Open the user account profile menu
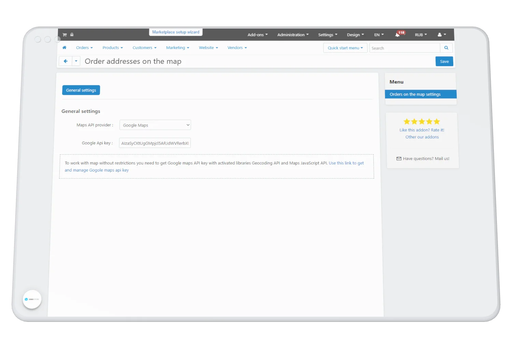 442,35
